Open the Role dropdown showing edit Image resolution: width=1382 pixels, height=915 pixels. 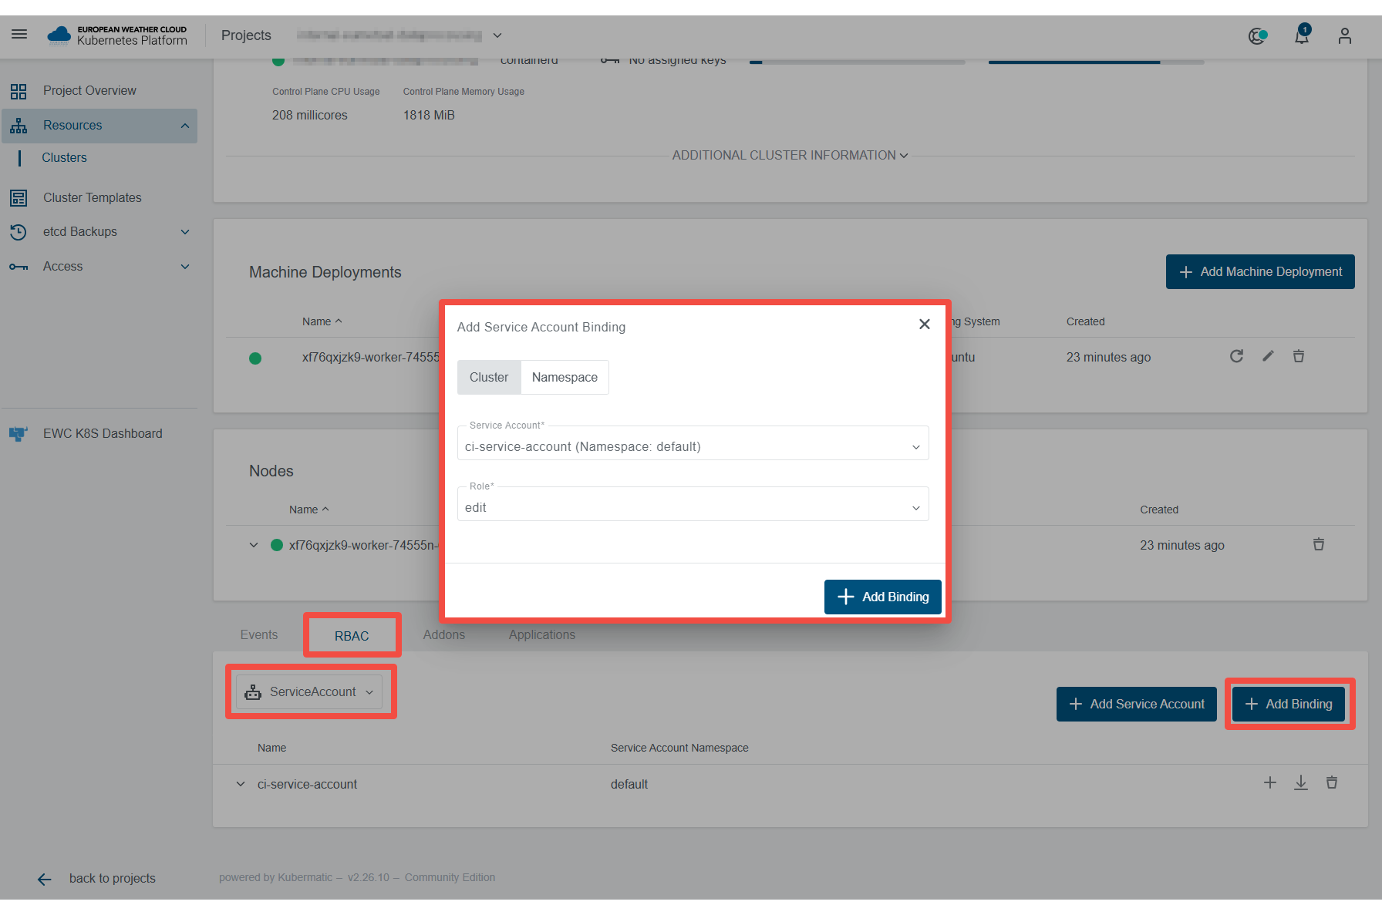click(x=693, y=504)
